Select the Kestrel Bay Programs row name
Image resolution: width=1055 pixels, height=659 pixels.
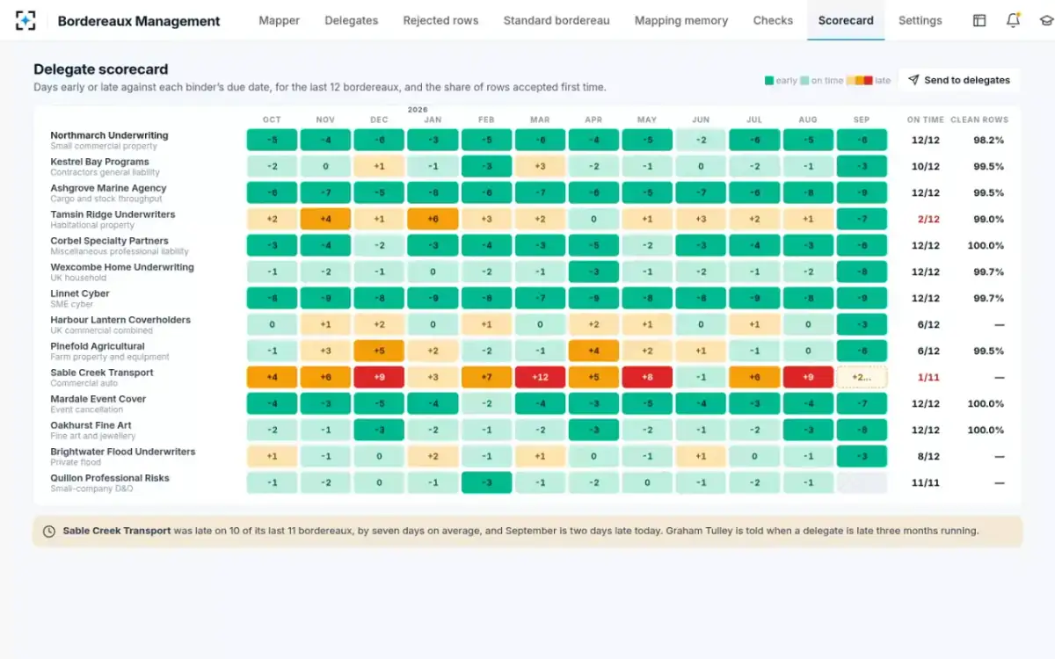point(99,162)
